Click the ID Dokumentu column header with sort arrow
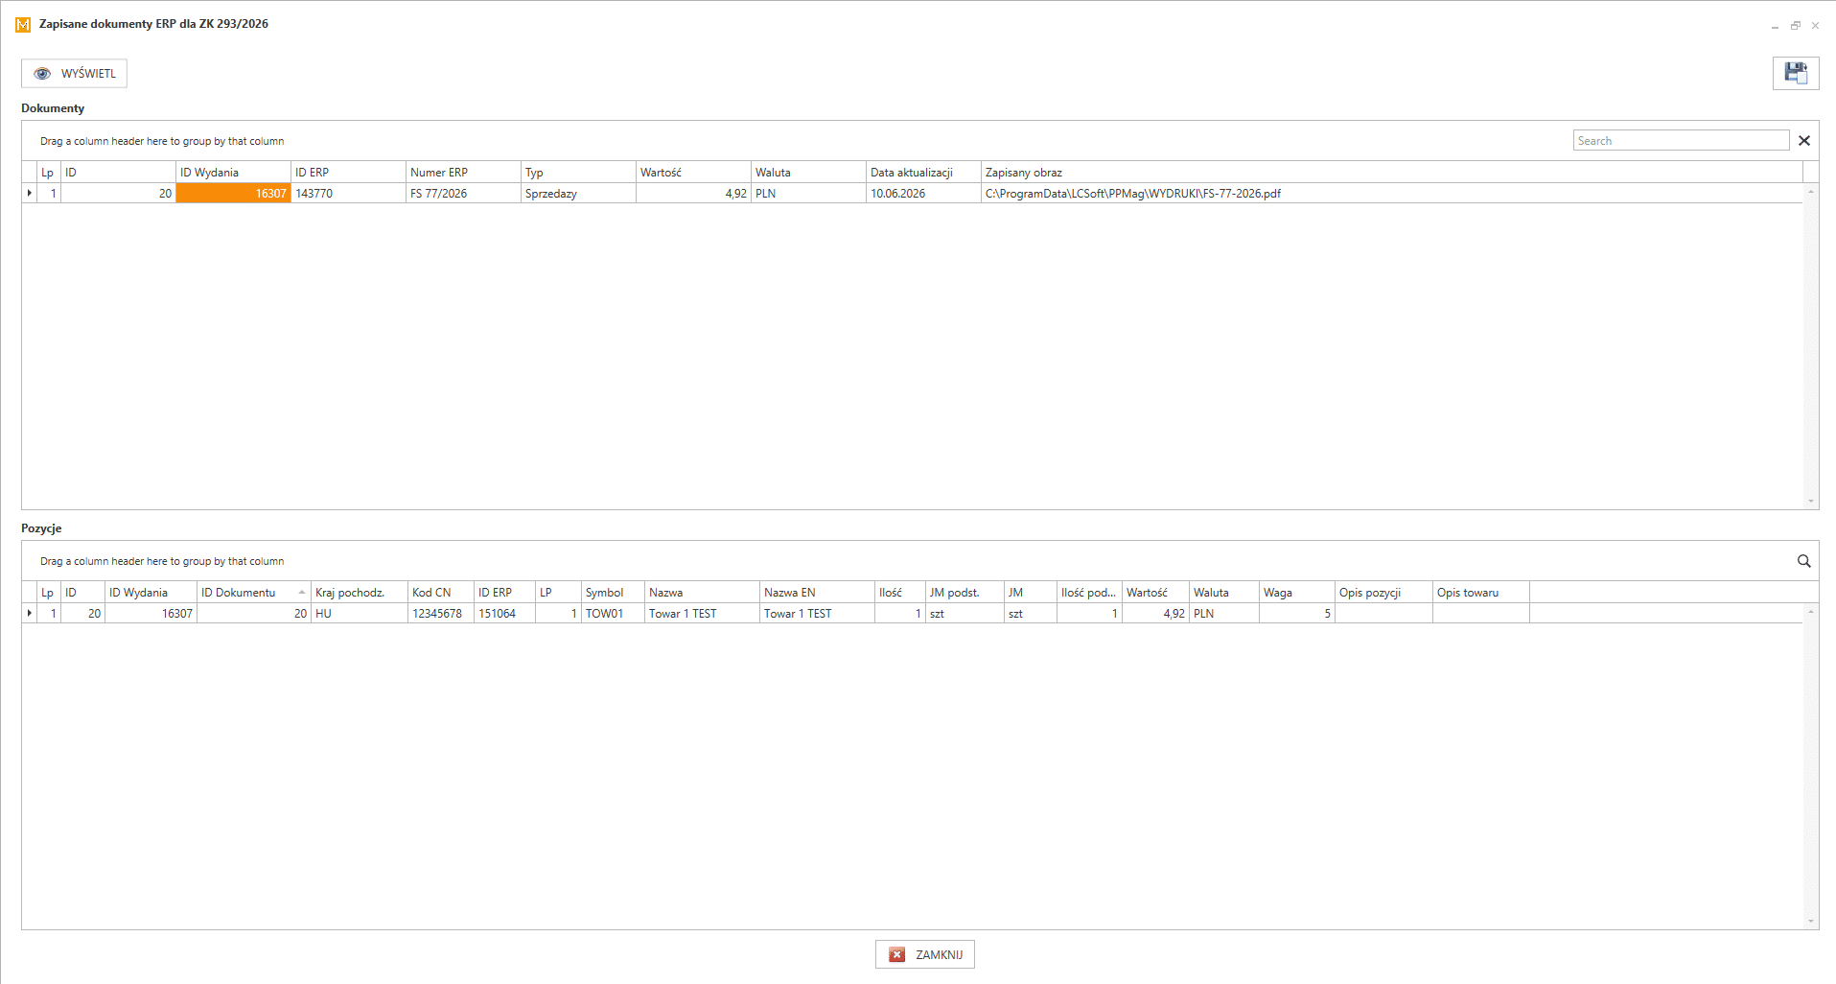Screen dimensions: 1836x984 (254, 593)
